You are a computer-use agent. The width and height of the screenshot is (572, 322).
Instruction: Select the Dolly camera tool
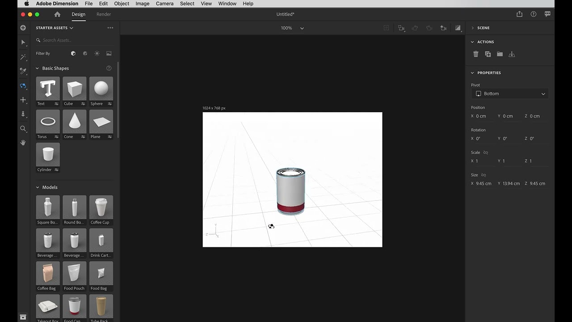point(23,114)
